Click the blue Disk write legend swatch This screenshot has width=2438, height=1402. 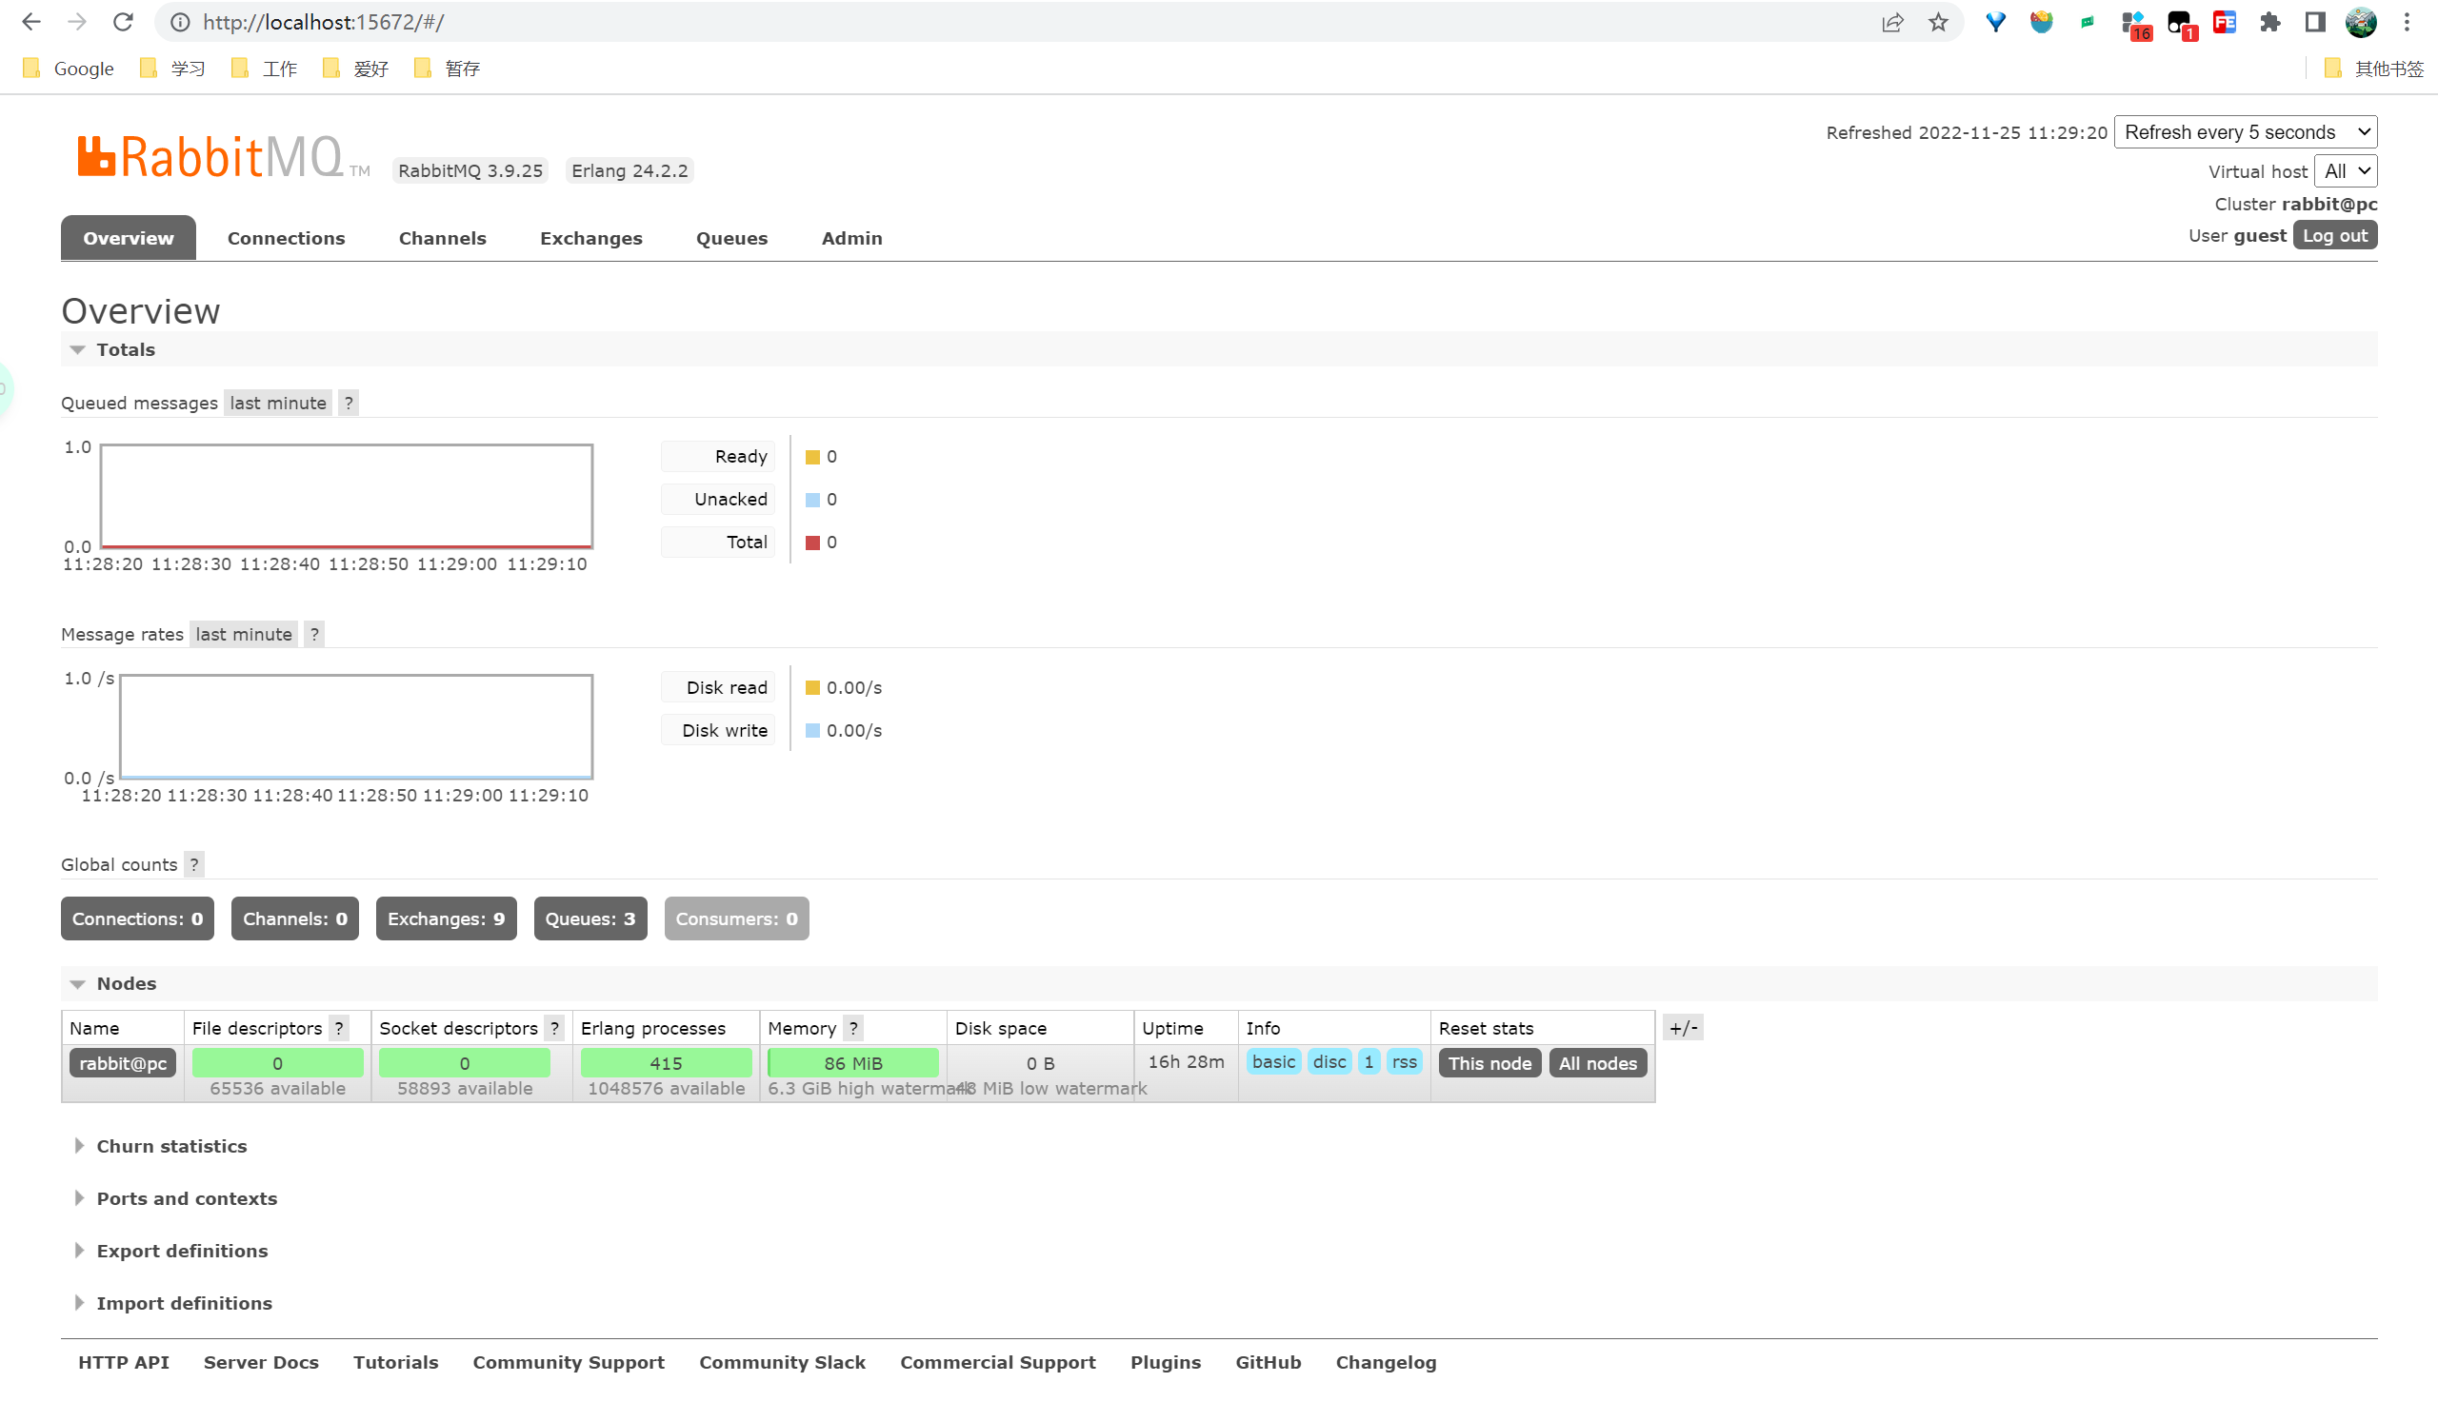point(812,730)
